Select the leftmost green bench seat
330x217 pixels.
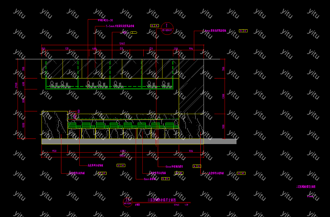74,125
